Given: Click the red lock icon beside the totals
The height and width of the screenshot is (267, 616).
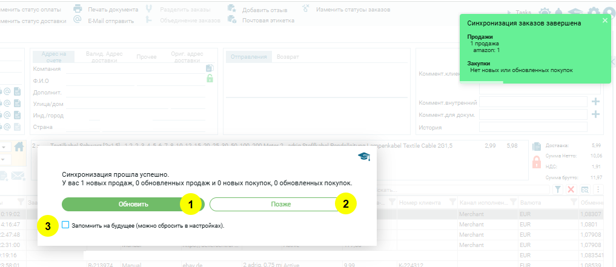Looking at the screenshot, I should click(x=536, y=162).
